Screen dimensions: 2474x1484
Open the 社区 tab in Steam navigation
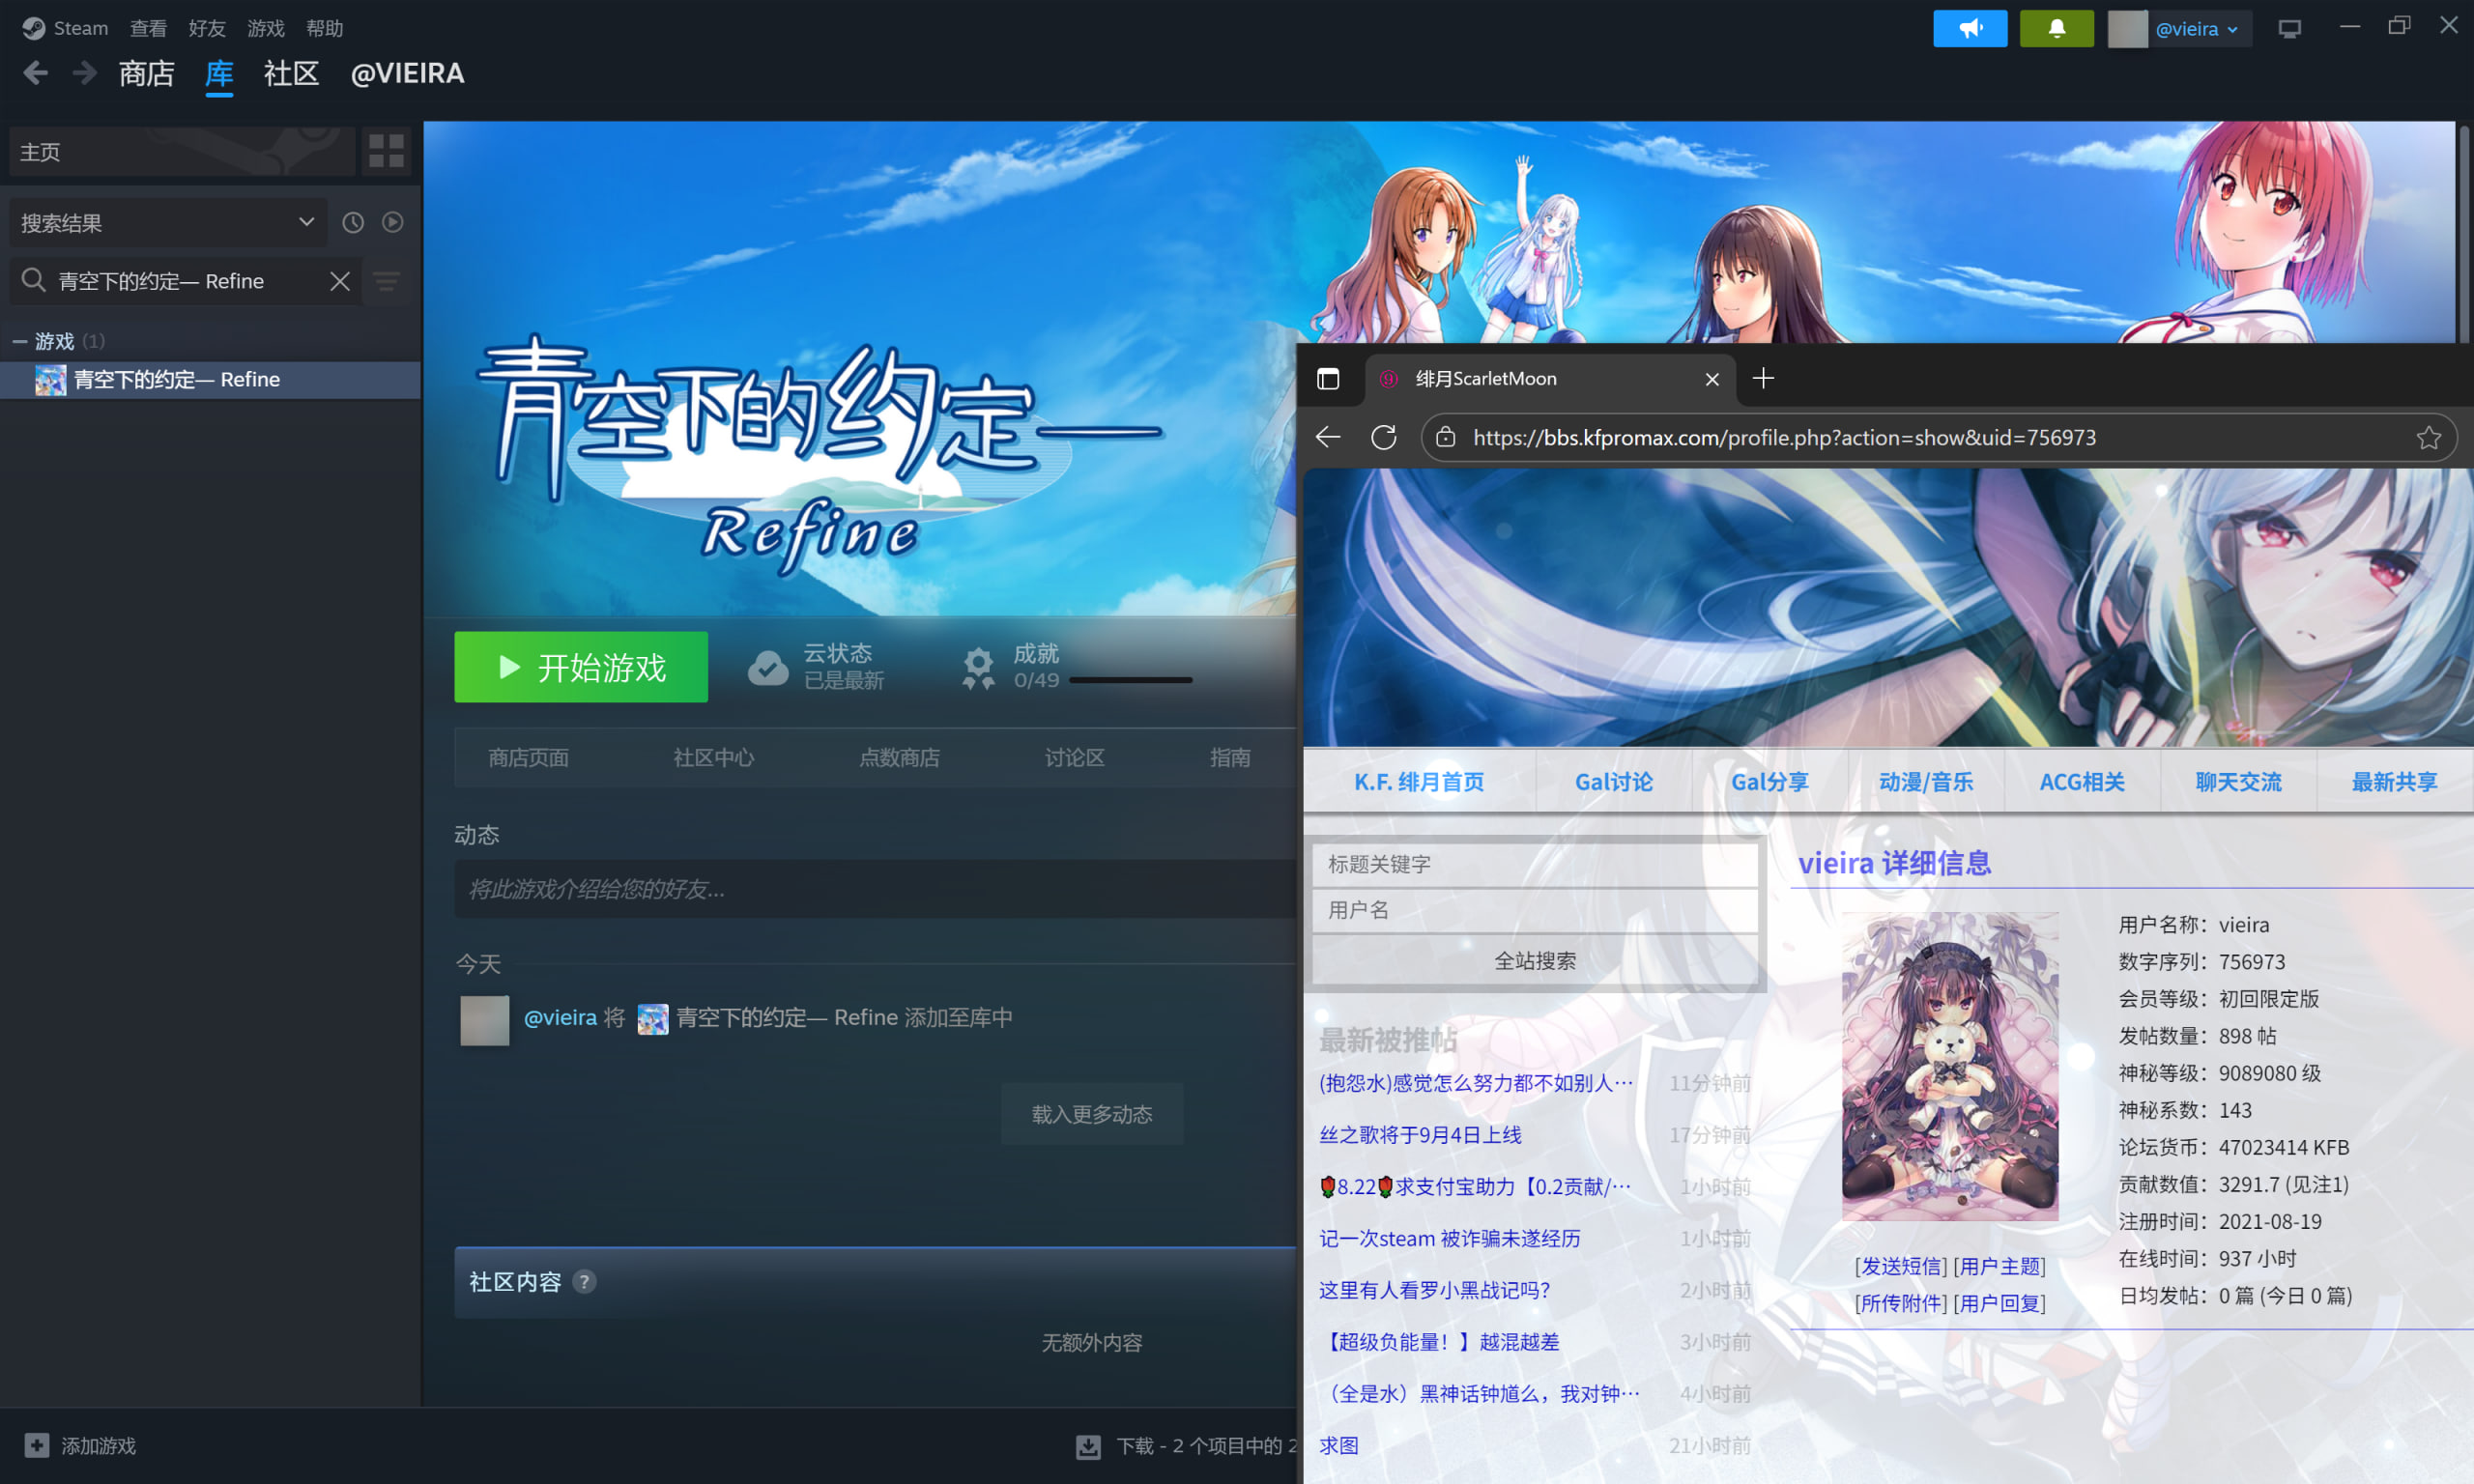pyautogui.click(x=290, y=73)
